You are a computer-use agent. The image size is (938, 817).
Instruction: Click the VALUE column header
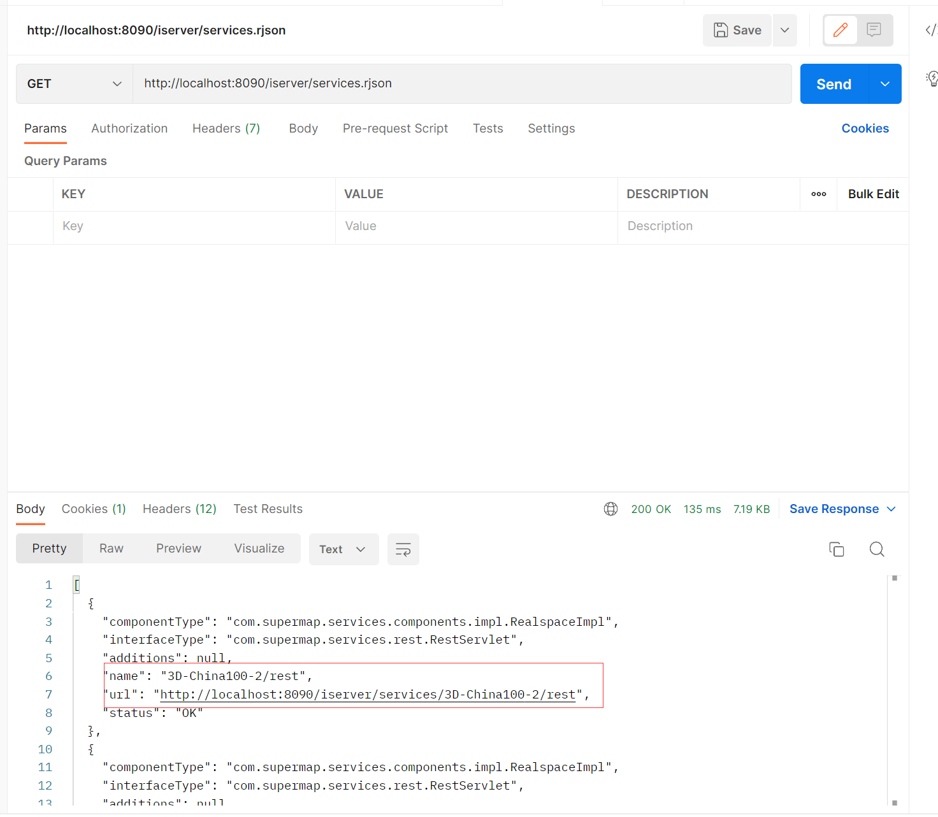(364, 194)
